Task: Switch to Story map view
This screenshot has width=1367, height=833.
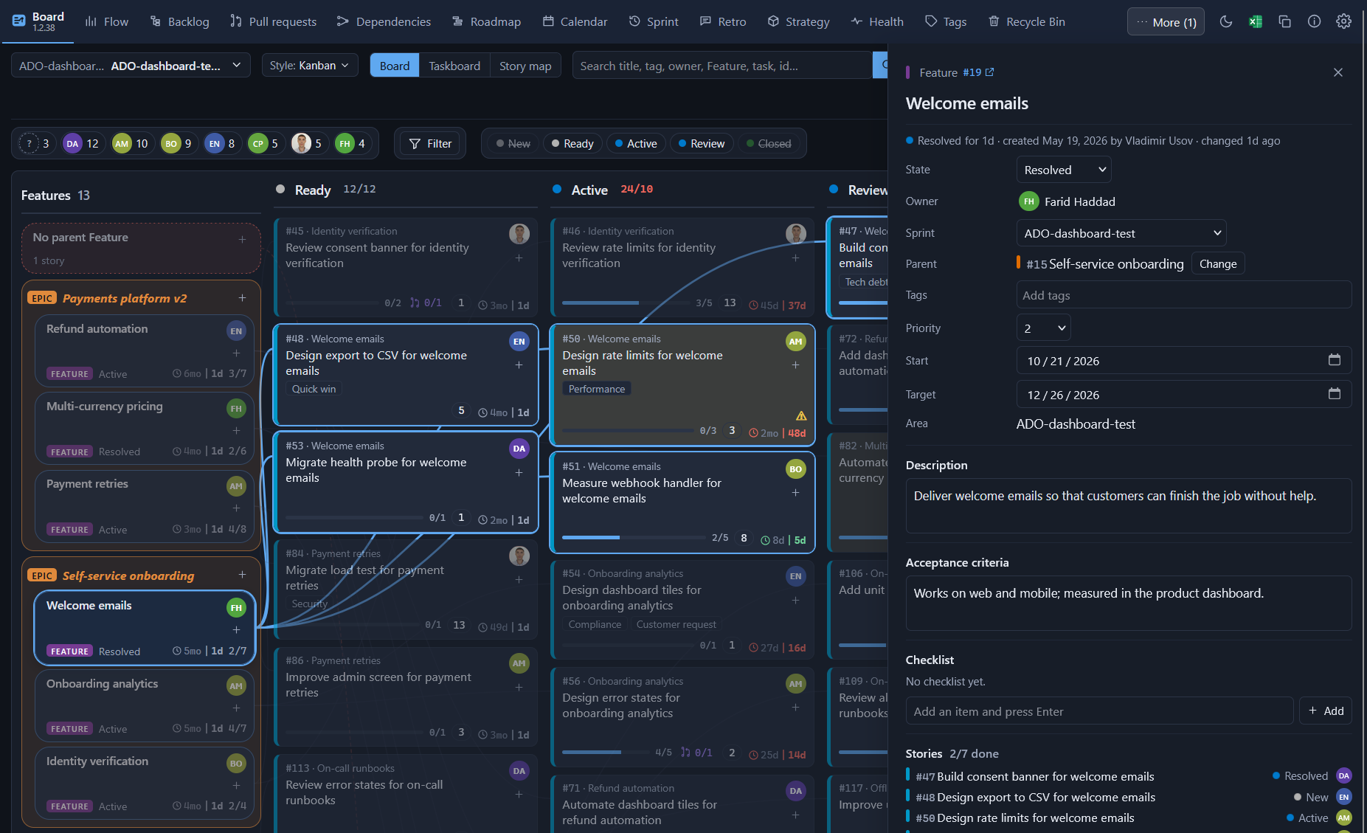Action: [525, 66]
